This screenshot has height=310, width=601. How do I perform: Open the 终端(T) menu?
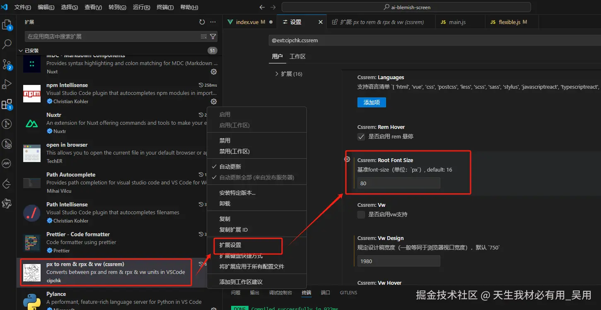click(165, 7)
